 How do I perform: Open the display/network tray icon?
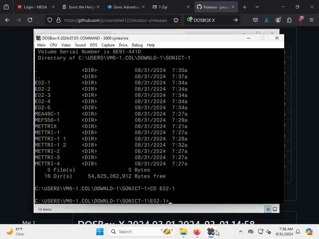click(260, 232)
